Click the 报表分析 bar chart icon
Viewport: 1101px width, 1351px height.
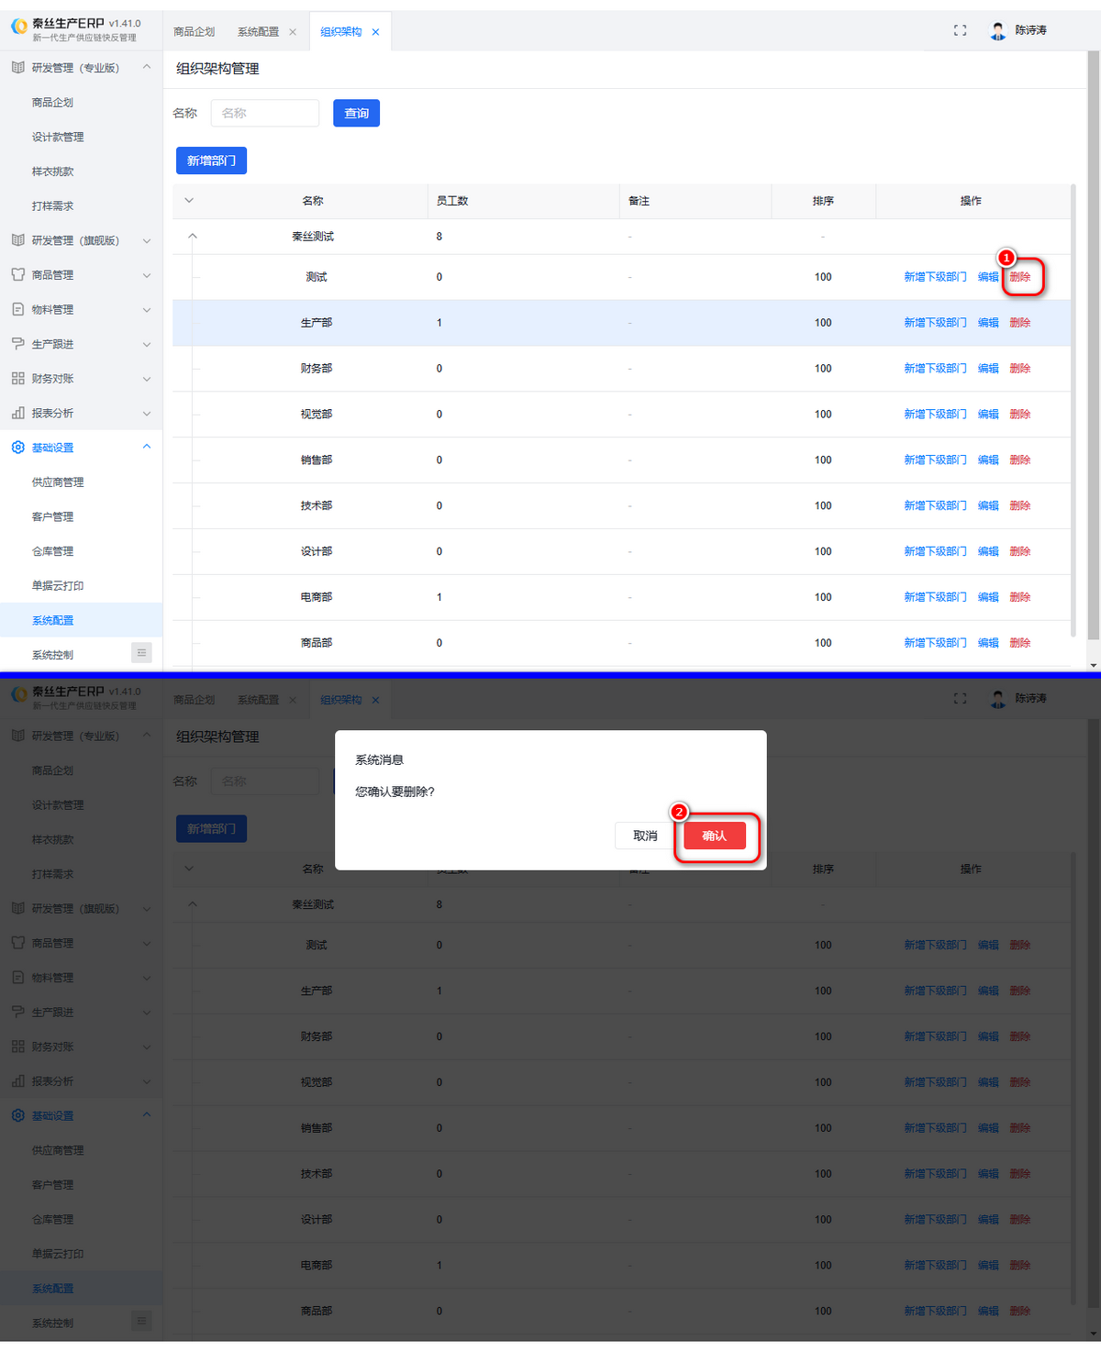point(18,413)
